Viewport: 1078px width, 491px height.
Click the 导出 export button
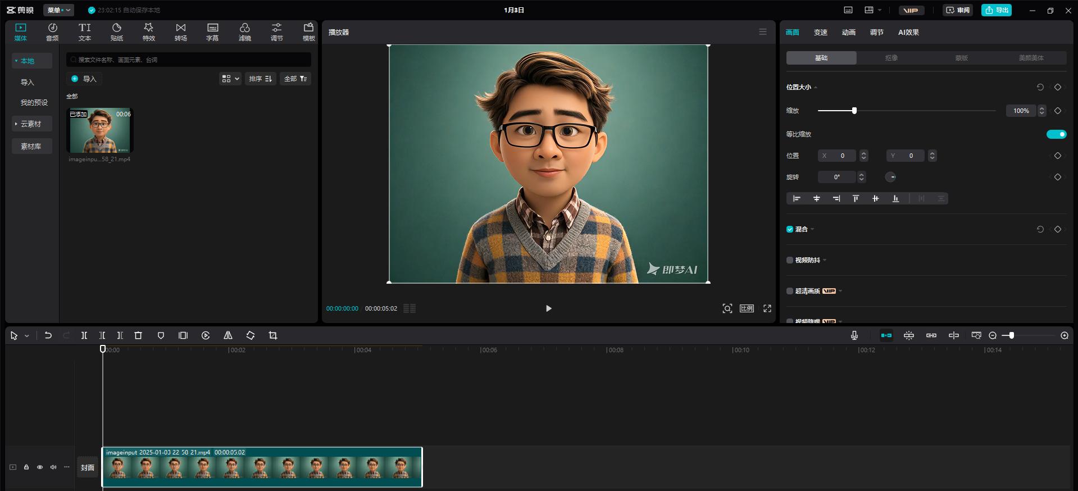(996, 10)
